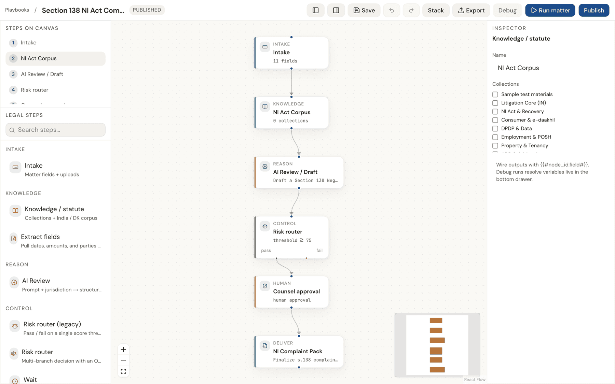Screen dimensions: 615x384
Task: Edit the NI Act Corpus name field
Action: (x=550, y=68)
